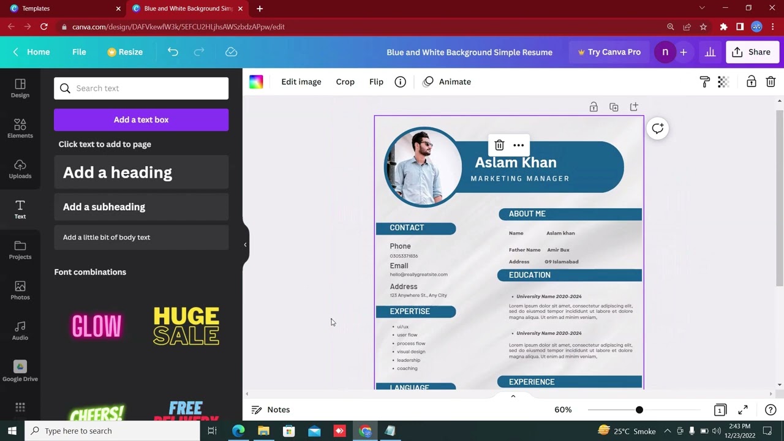This screenshot has width=784, height=441.
Task: Open Microsoft Edge from the taskbar
Action: [238, 431]
